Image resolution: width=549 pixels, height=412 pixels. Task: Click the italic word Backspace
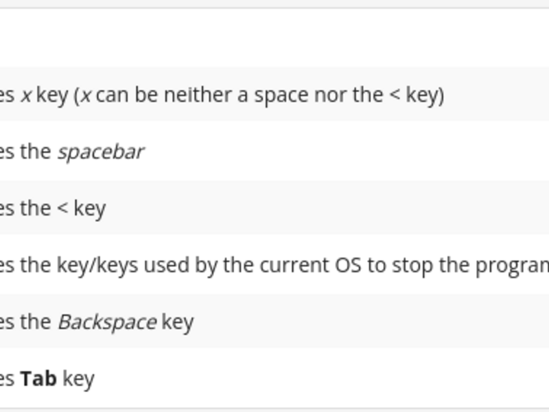[108, 322]
